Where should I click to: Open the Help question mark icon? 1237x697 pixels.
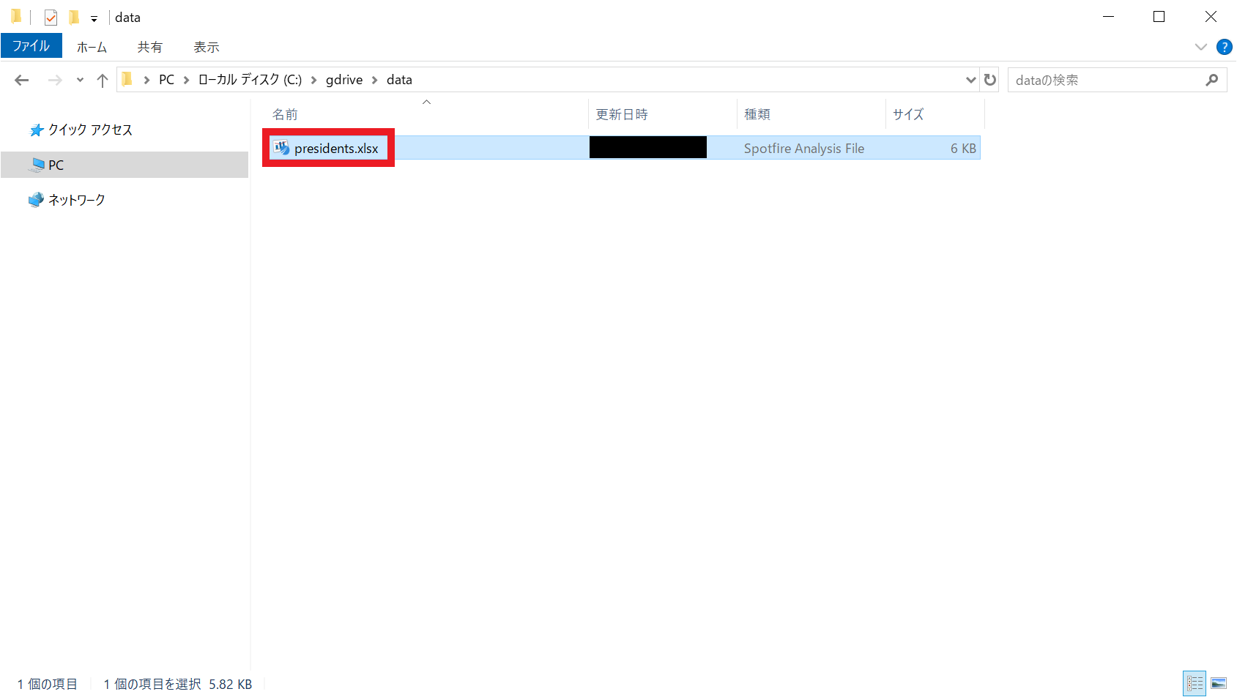pyautogui.click(x=1224, y=47)
